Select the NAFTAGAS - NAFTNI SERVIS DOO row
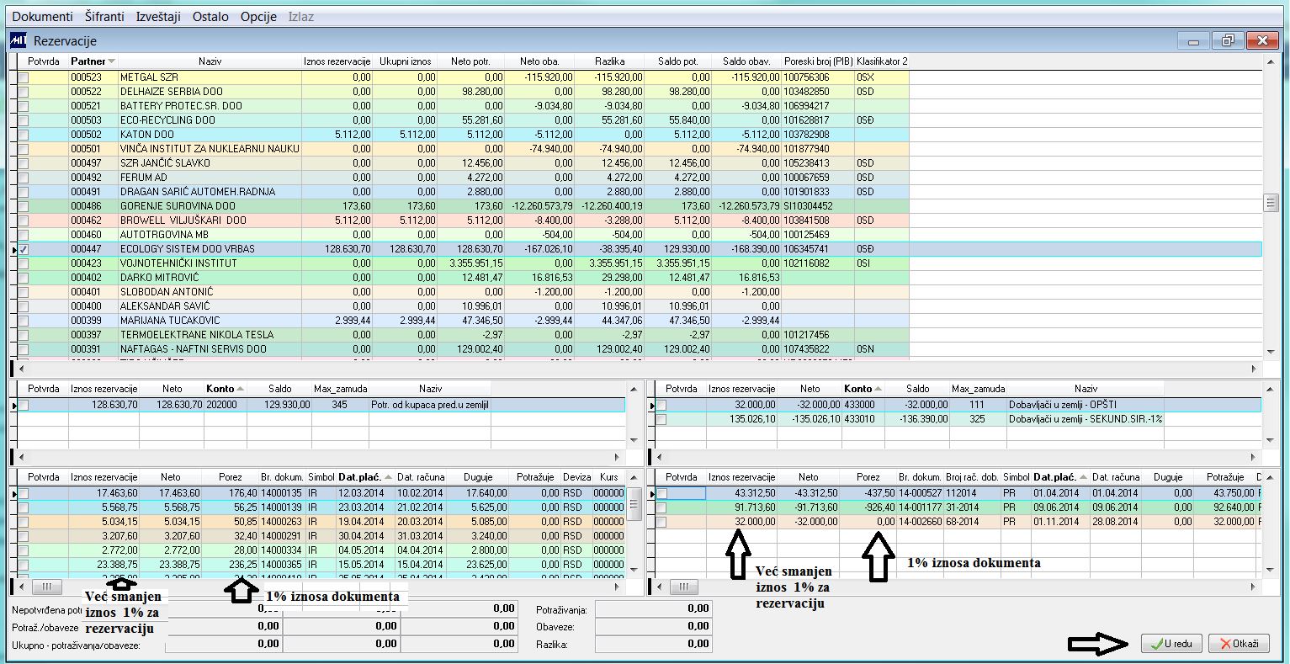1290x664 pixels. coord(640,349)
